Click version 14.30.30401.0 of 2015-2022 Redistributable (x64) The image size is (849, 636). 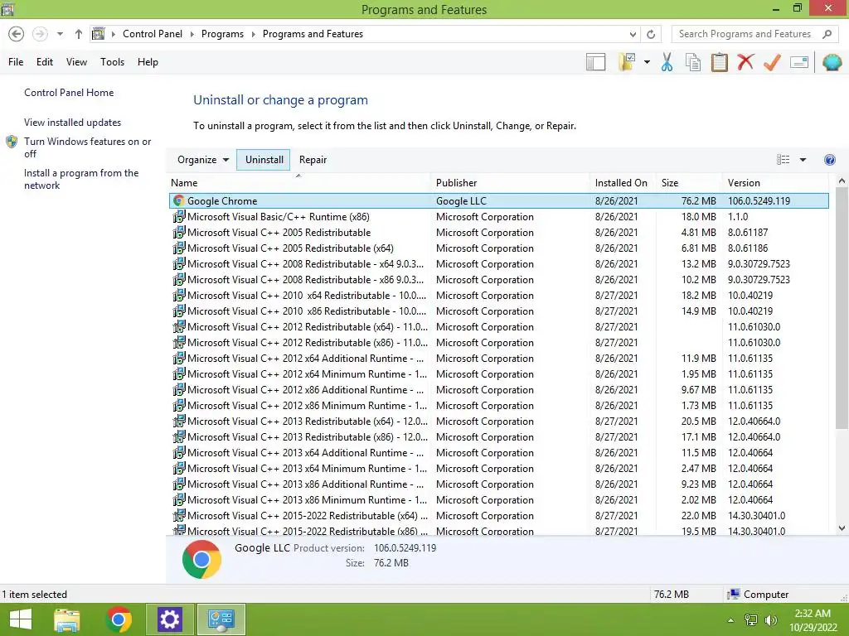[x=756, y=515]
